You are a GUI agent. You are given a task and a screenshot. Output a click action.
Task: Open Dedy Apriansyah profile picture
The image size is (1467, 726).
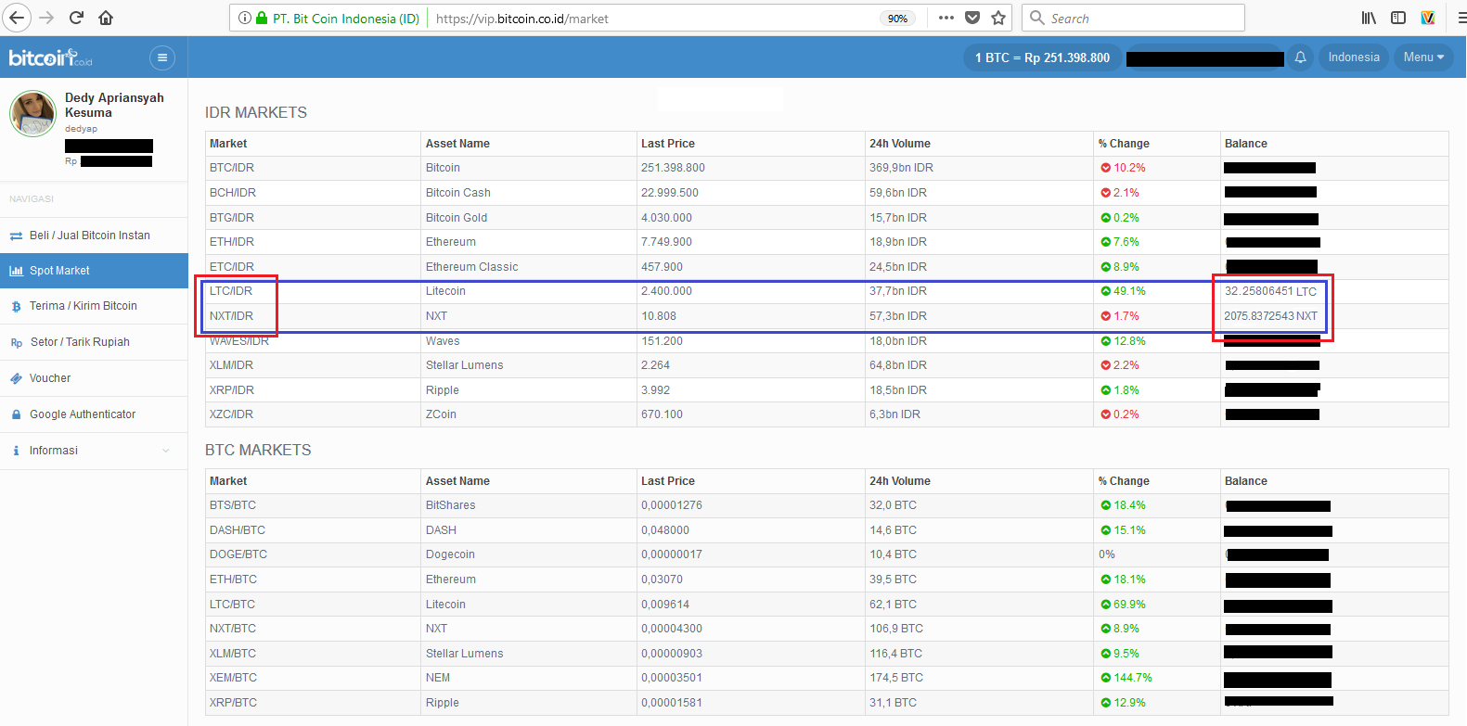[32, 113]
